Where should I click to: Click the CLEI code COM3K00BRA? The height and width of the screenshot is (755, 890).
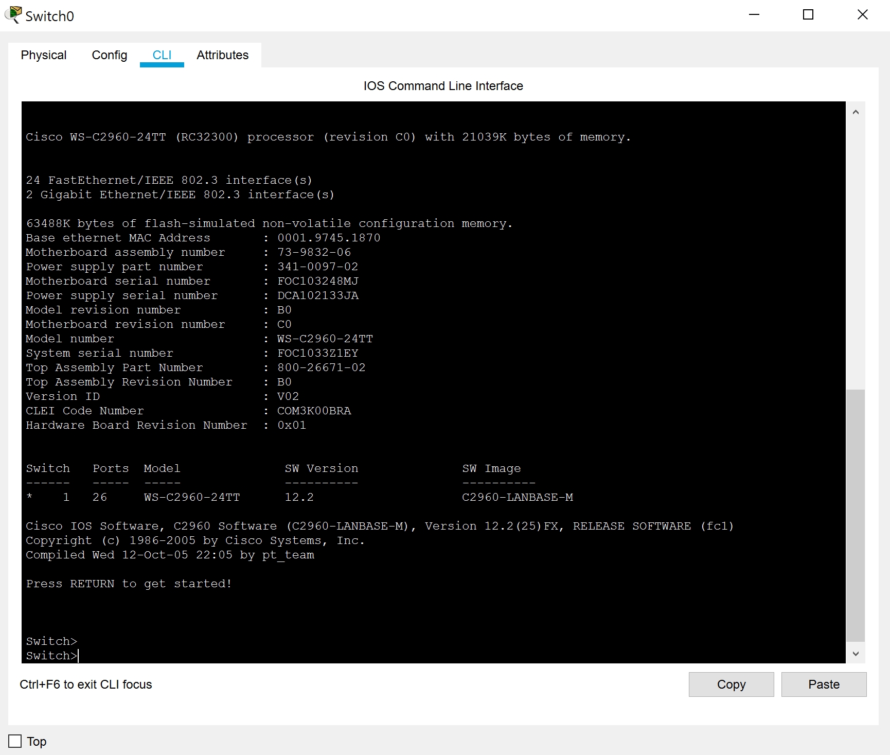314,411
